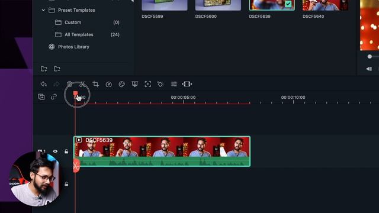The height and width of the screenshot is (213, 379).
Task: Click the (24) templates count
Action: coord(115,34)
